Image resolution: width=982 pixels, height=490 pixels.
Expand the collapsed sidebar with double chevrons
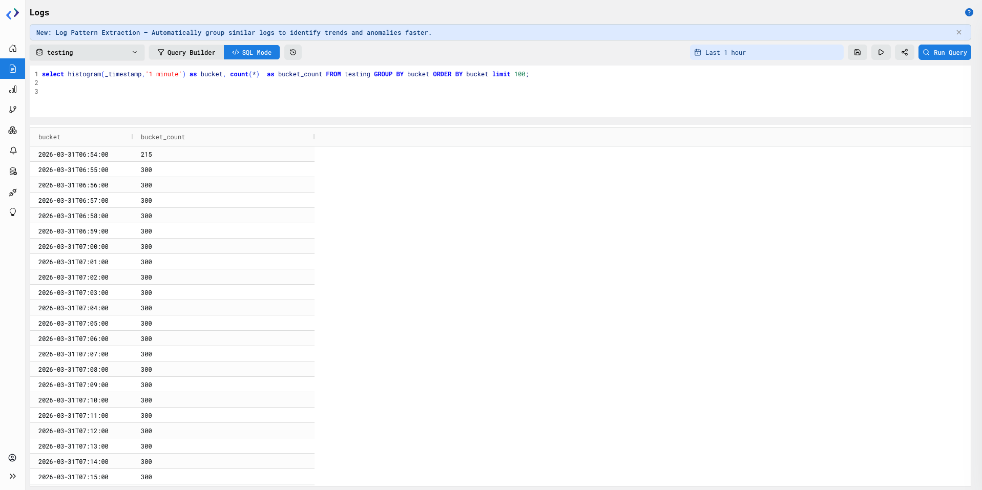pos(12,476)
